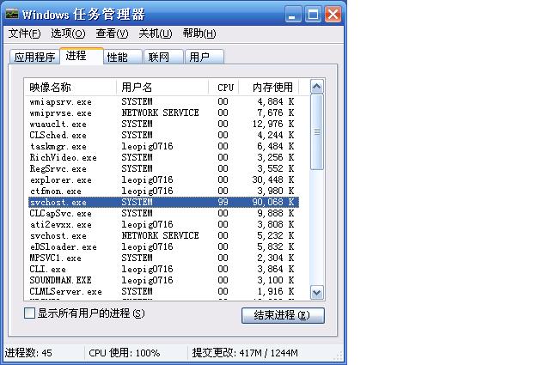
Task: Open the 查看(V) menu
Action: pos(112,33)
